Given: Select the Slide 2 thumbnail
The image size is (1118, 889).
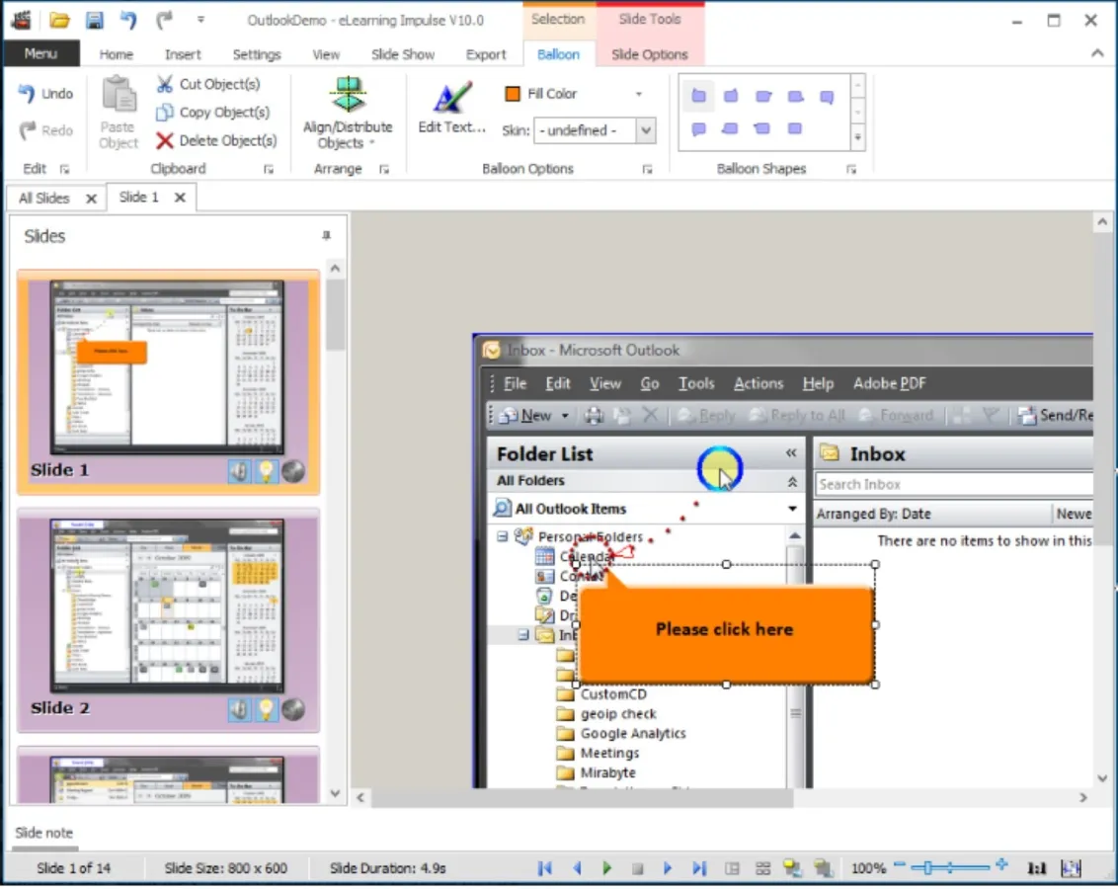Looking at the screenshot, I should tap(167, 615).
